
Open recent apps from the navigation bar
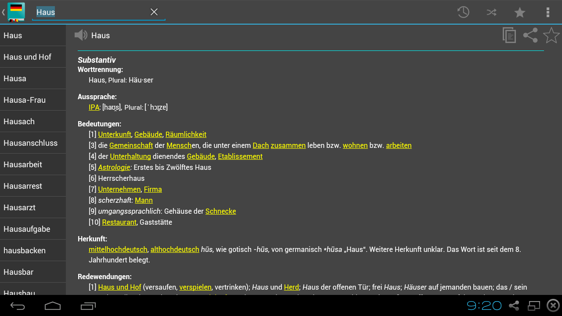coord(88,306)
